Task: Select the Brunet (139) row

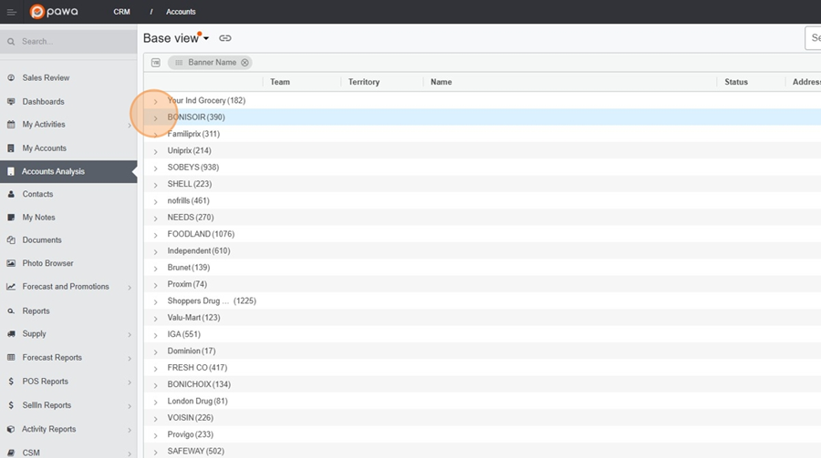Action: tap(483, 268)
